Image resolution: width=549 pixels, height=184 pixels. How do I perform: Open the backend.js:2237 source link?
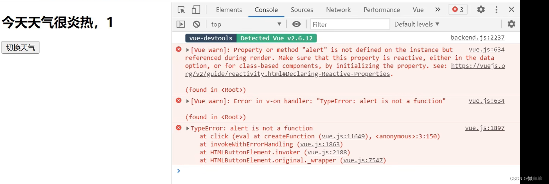click(477, 38)
